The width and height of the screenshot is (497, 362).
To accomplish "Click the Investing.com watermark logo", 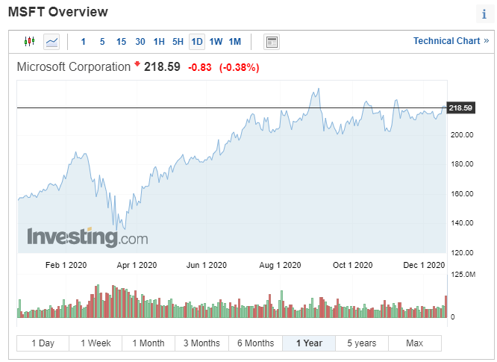I will point(87,237).
